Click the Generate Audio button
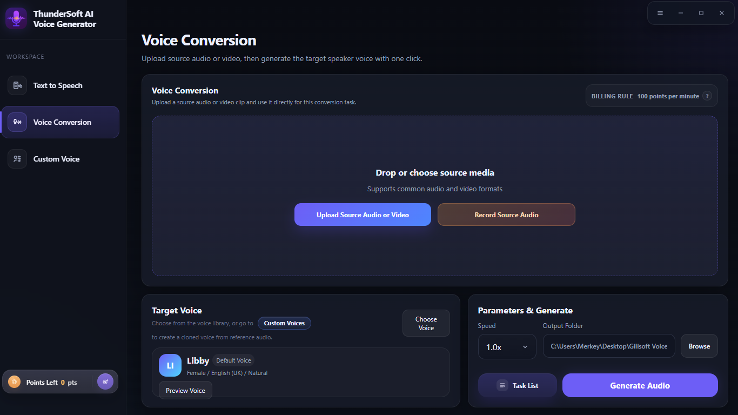738x415 pixels. click(x=640, y=385)
